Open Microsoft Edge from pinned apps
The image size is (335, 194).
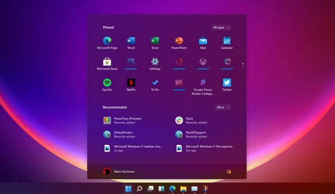pos(107,43)
